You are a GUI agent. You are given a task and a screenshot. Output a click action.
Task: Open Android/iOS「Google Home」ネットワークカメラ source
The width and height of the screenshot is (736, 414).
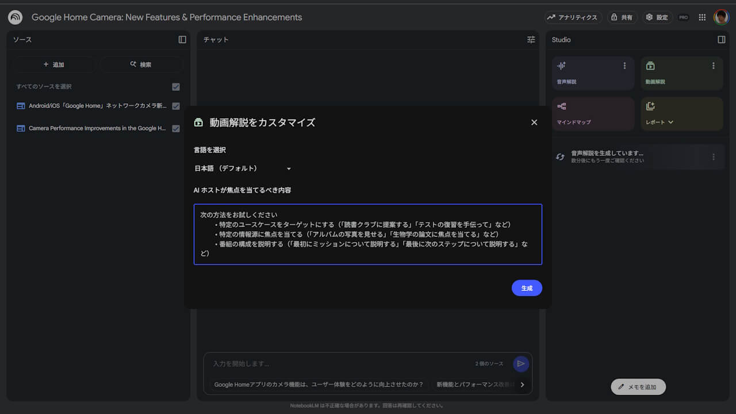pyautogui.click(x=98, y=106)
